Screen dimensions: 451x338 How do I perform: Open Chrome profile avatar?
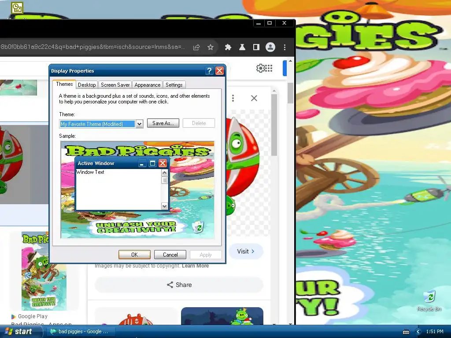coord(270,47)
